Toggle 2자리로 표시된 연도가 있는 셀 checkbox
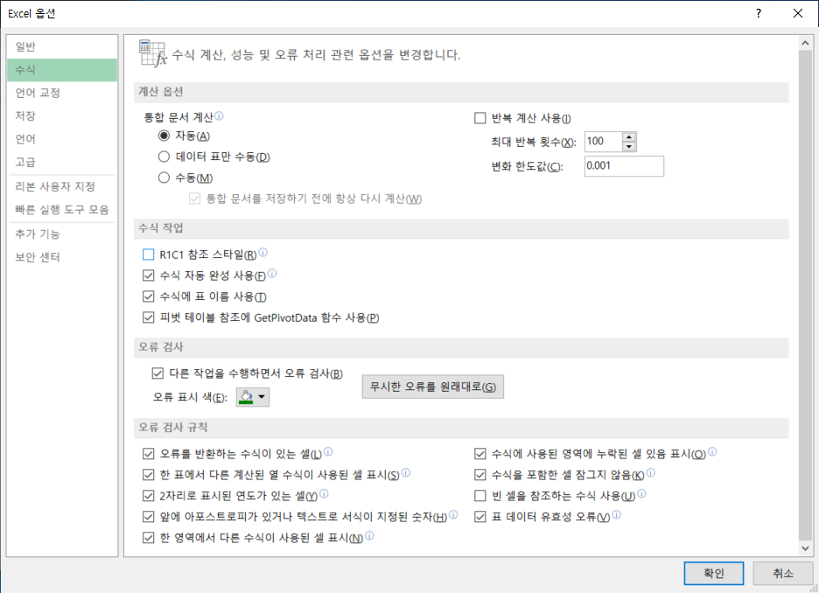819x593 pixels. [149, 495]
